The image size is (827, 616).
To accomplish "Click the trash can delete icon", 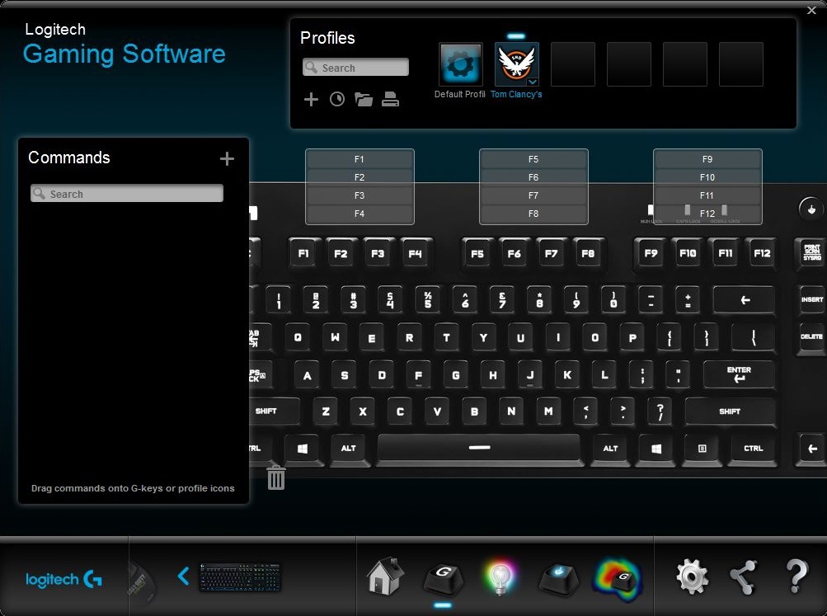I will pos(276,477).
